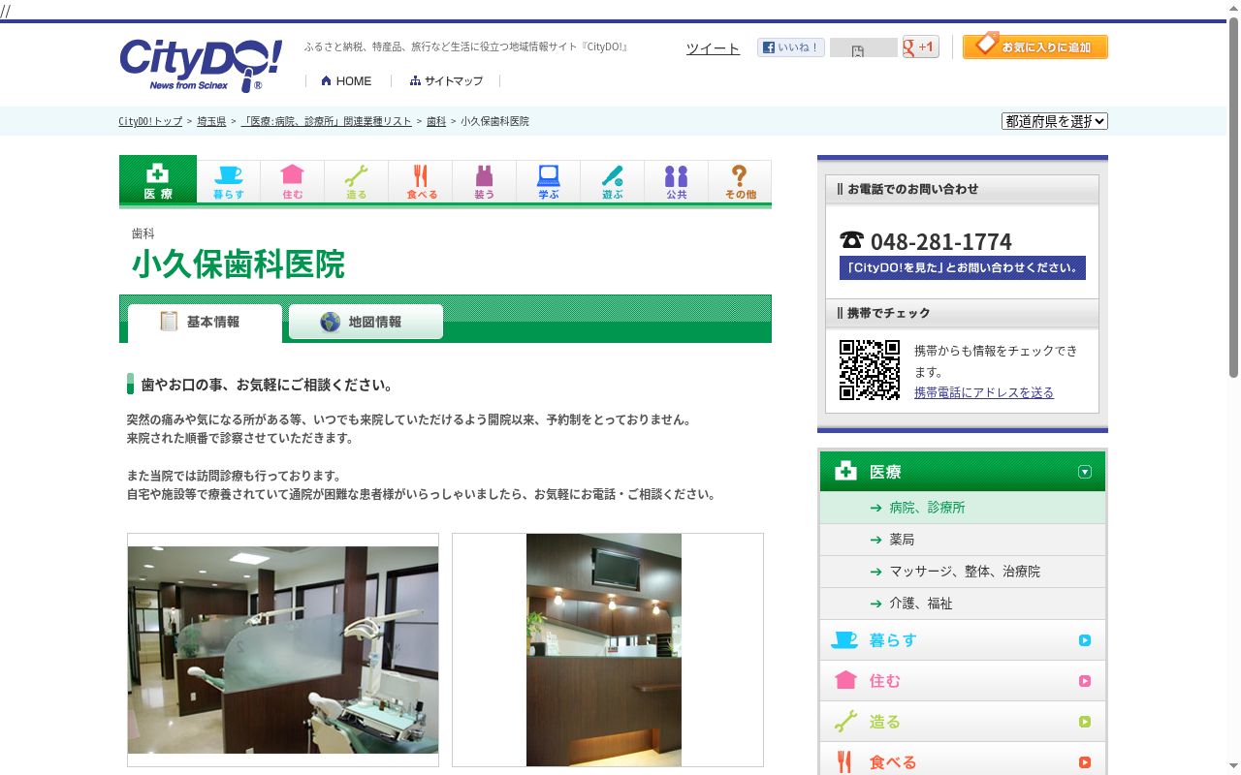Viewport: 1241px width, 775px height.
Task: Open the 都道府県を選択 dropdown
Action: click(x=1055, y=121)
